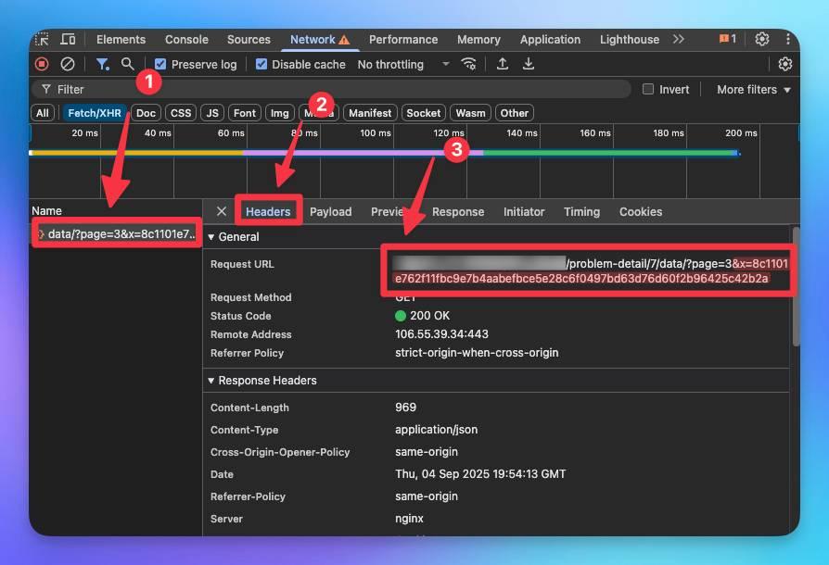The height and width of the screenshot is (565, 829).
Task: Open the Initiator tab of the request
Action: pyautogui.click(x=524, y=212)
